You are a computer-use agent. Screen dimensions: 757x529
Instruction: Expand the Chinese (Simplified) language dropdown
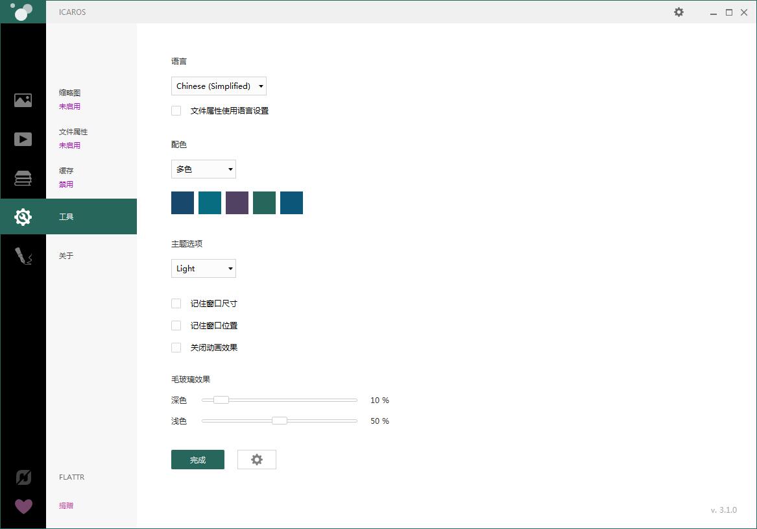click(219, 86)
